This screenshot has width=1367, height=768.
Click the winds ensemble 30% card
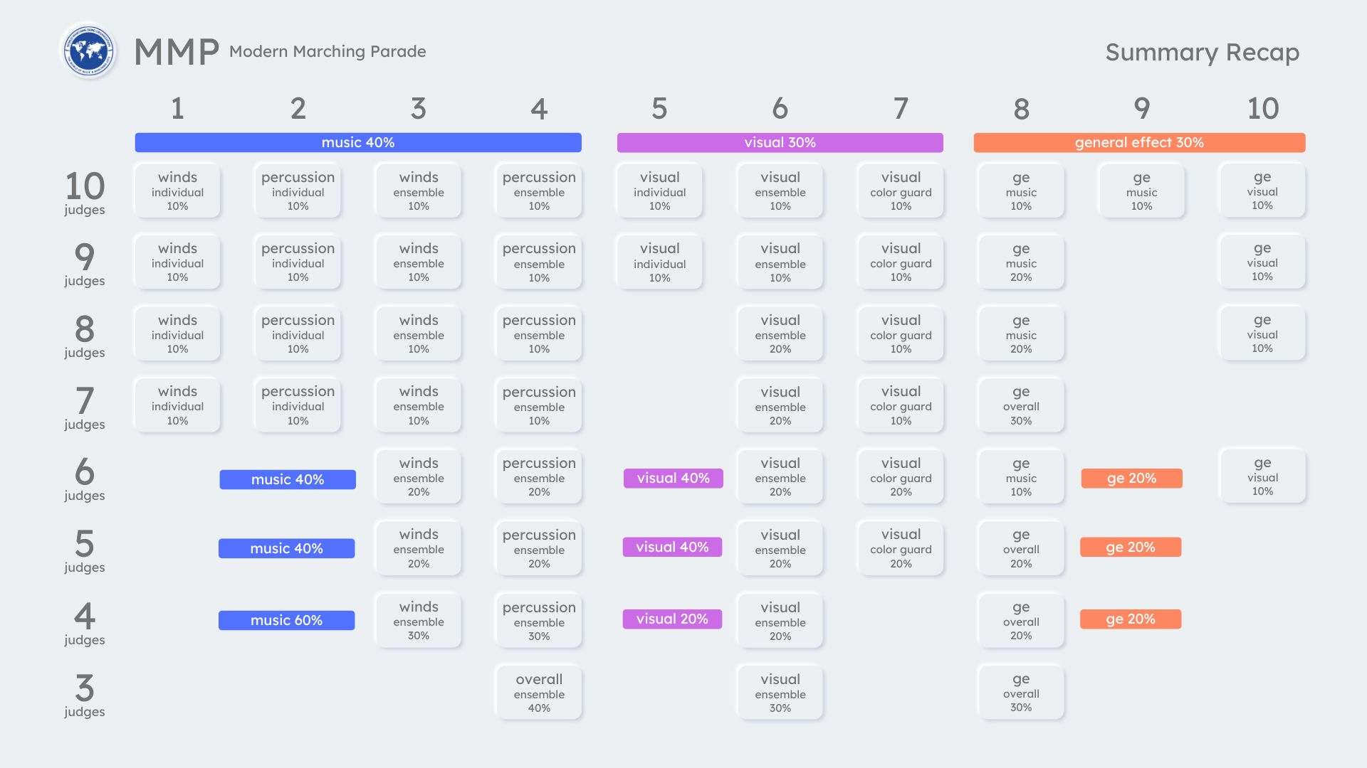(419, 620)
